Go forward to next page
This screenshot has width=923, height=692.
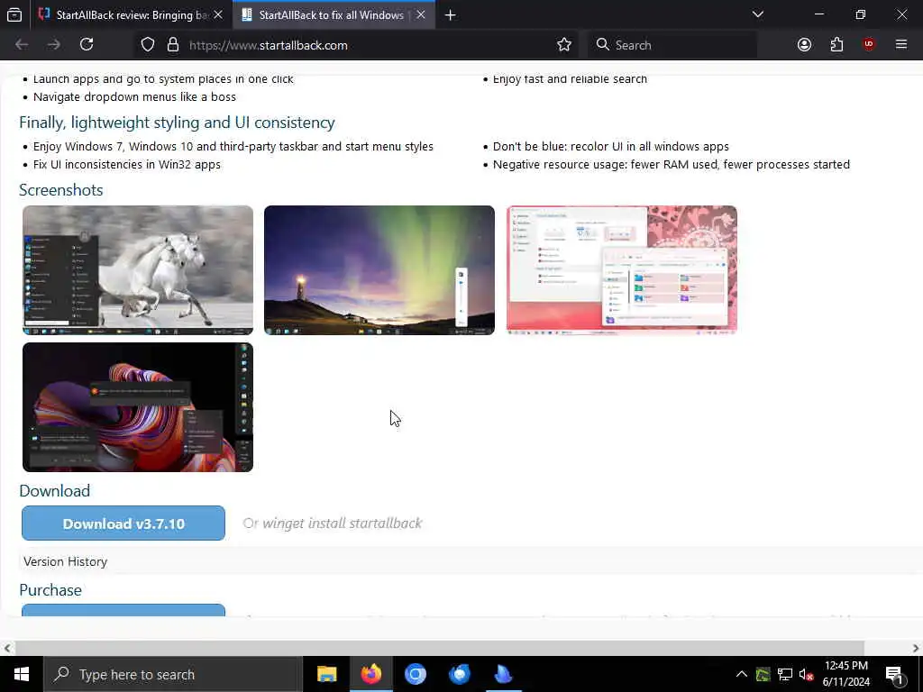tap(53, 45)
